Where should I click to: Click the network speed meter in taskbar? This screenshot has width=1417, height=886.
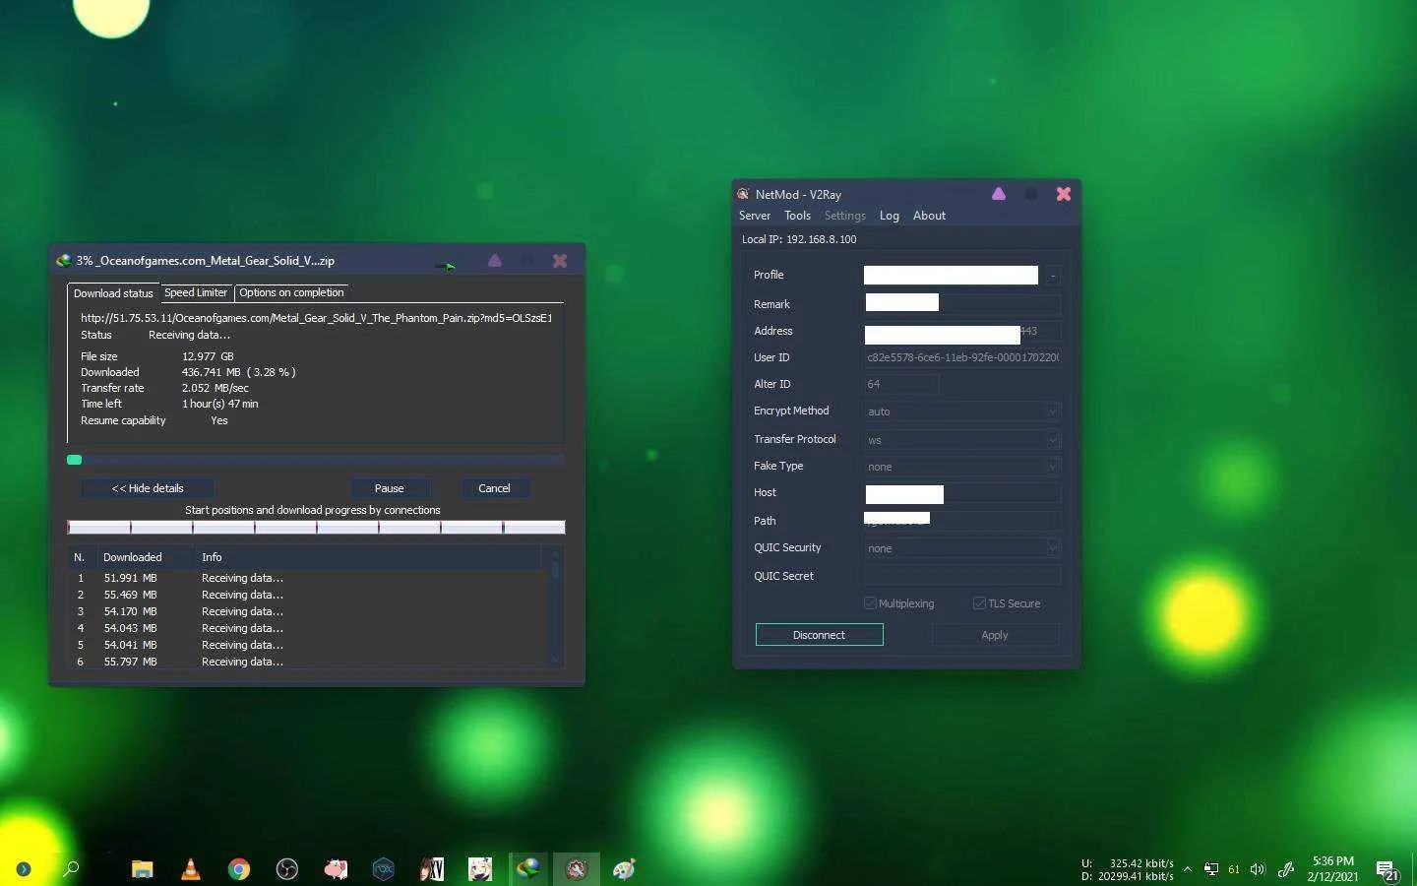tap(1128, 869)
